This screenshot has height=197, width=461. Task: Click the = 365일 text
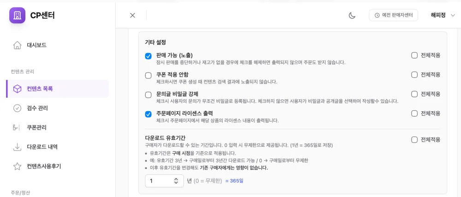coord(234,181)
